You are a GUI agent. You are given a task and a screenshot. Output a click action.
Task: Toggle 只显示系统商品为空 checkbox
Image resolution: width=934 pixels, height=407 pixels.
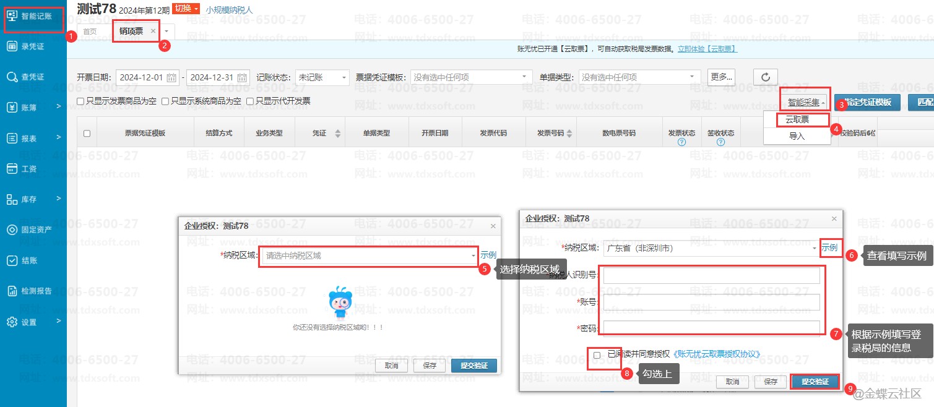[x=165, y=101]
